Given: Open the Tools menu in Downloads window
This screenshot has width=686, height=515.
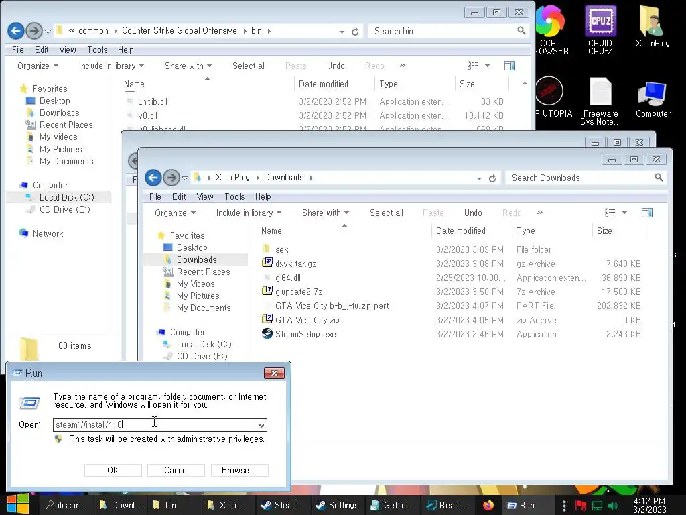Looking at the screenshot, I should [x=234, y=196].
